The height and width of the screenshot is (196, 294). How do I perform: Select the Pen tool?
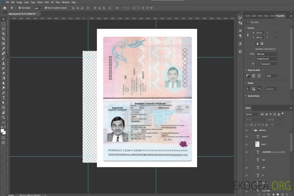(x=3, y=93)
